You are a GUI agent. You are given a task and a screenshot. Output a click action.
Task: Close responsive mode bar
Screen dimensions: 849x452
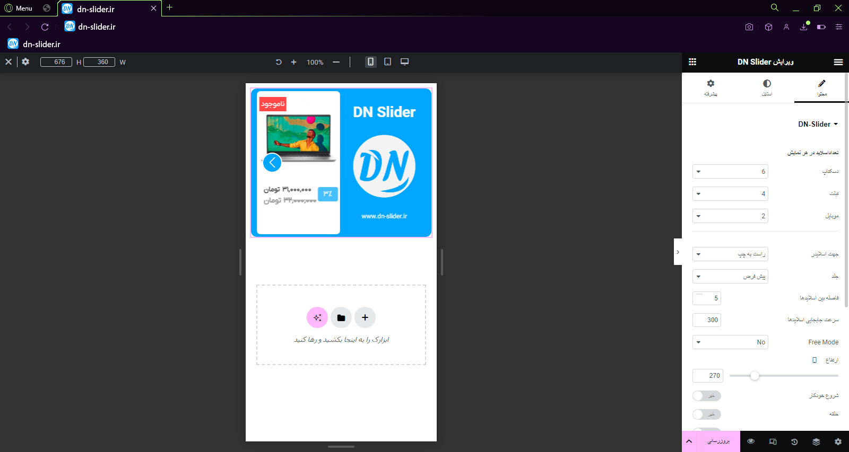tap(8, 62)
